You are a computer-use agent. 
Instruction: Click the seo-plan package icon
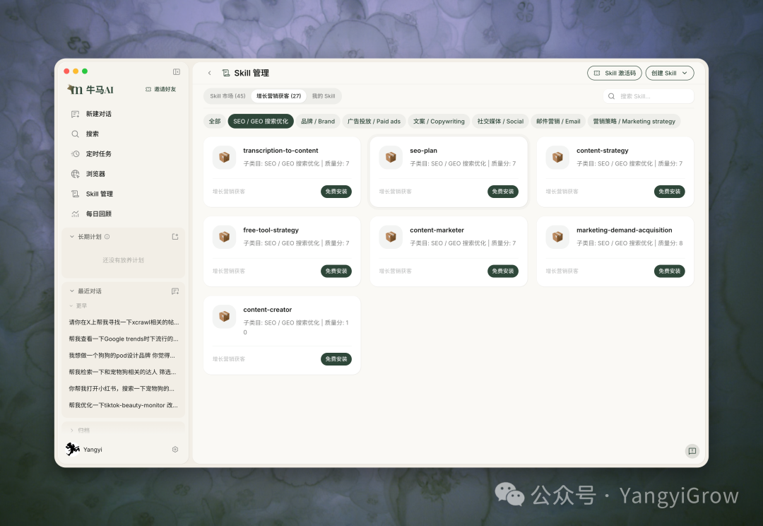[391, 158]
